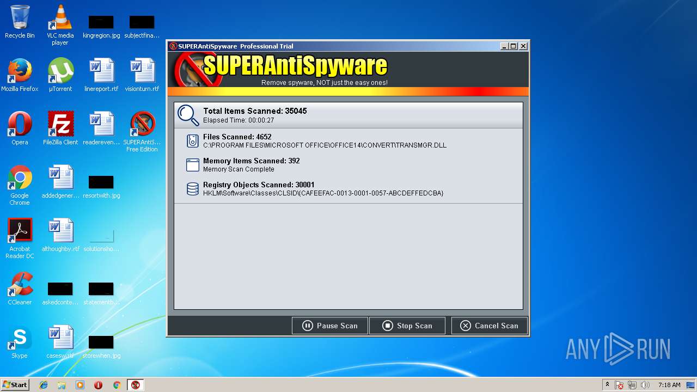
Task: Click 'Files Scanned: 4652' text
Action: click(237, 137)
